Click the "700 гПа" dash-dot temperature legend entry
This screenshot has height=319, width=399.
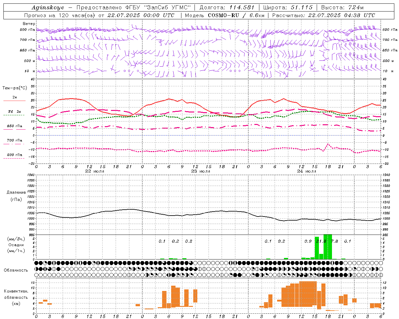click(x=14, y=140)
